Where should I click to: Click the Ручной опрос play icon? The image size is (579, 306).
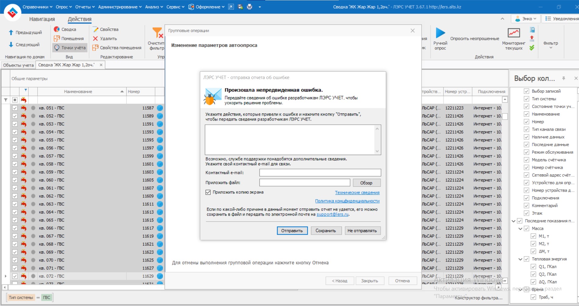[440, 33]
